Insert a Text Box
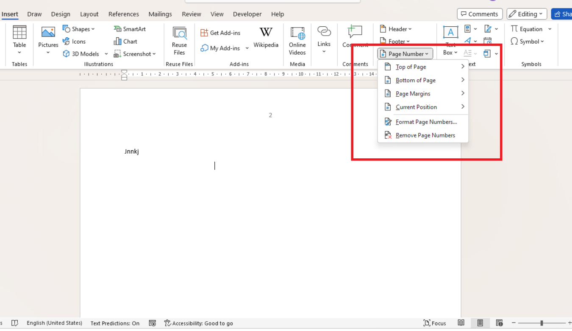The height and width of the screenshot is (331, 572). [x=450, y=40]
